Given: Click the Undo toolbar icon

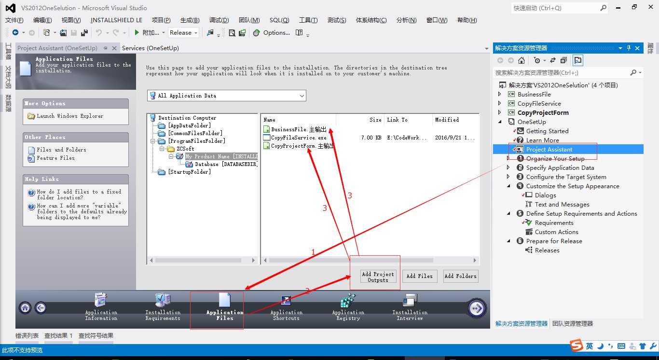Looking at the screenshot, I should pyautogui.click(x=98, y=33).
